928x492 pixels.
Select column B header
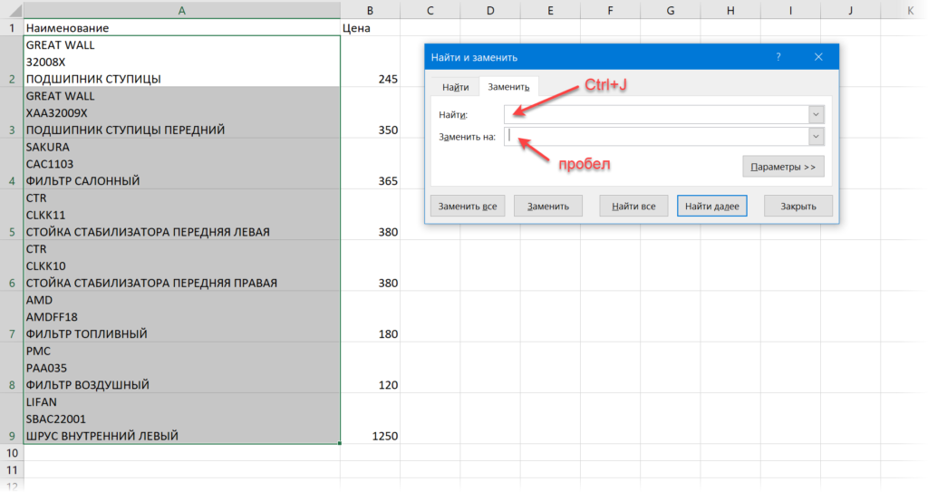(370, 10)
